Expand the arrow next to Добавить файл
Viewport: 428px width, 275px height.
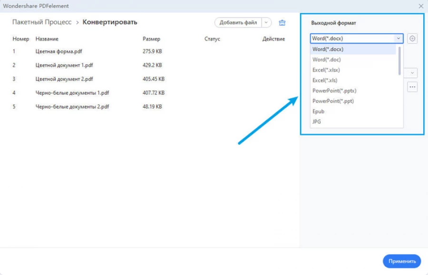[x=266, y=23]
